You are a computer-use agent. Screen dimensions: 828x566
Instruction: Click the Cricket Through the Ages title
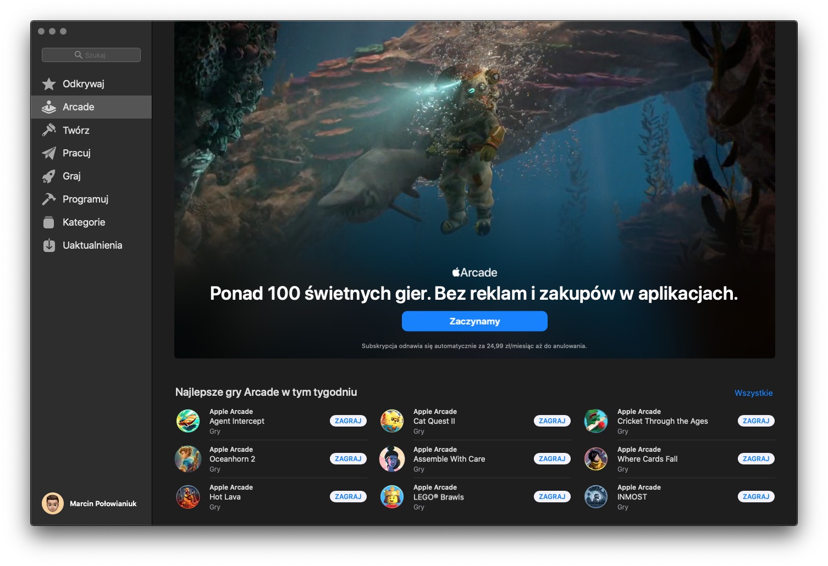[663, 421]
